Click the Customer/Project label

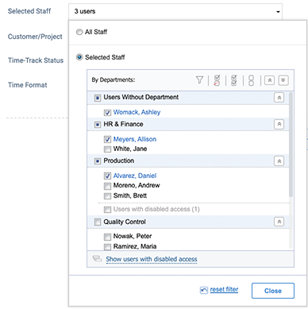(x=35, y=37)
